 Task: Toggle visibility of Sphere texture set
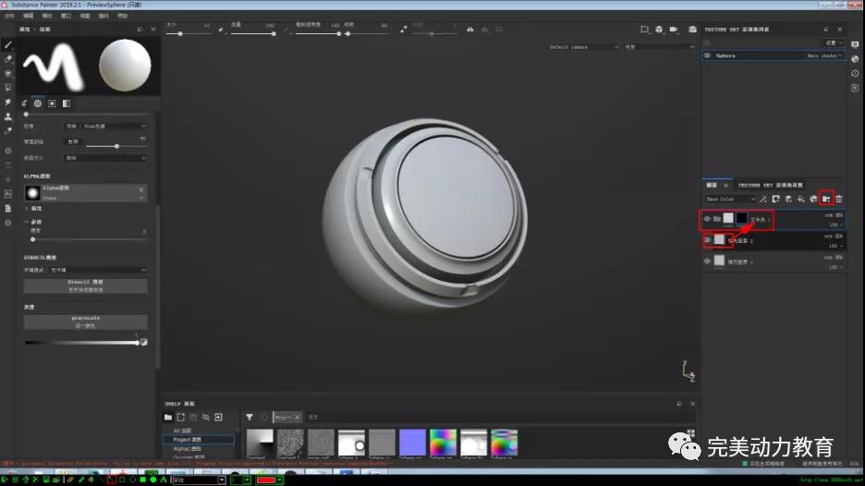(708, 55)
